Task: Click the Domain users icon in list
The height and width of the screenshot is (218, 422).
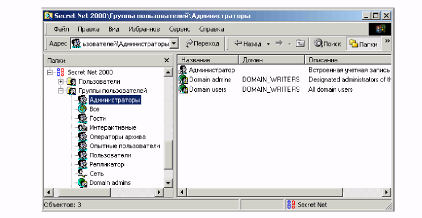Action: [x=183, y=89]
